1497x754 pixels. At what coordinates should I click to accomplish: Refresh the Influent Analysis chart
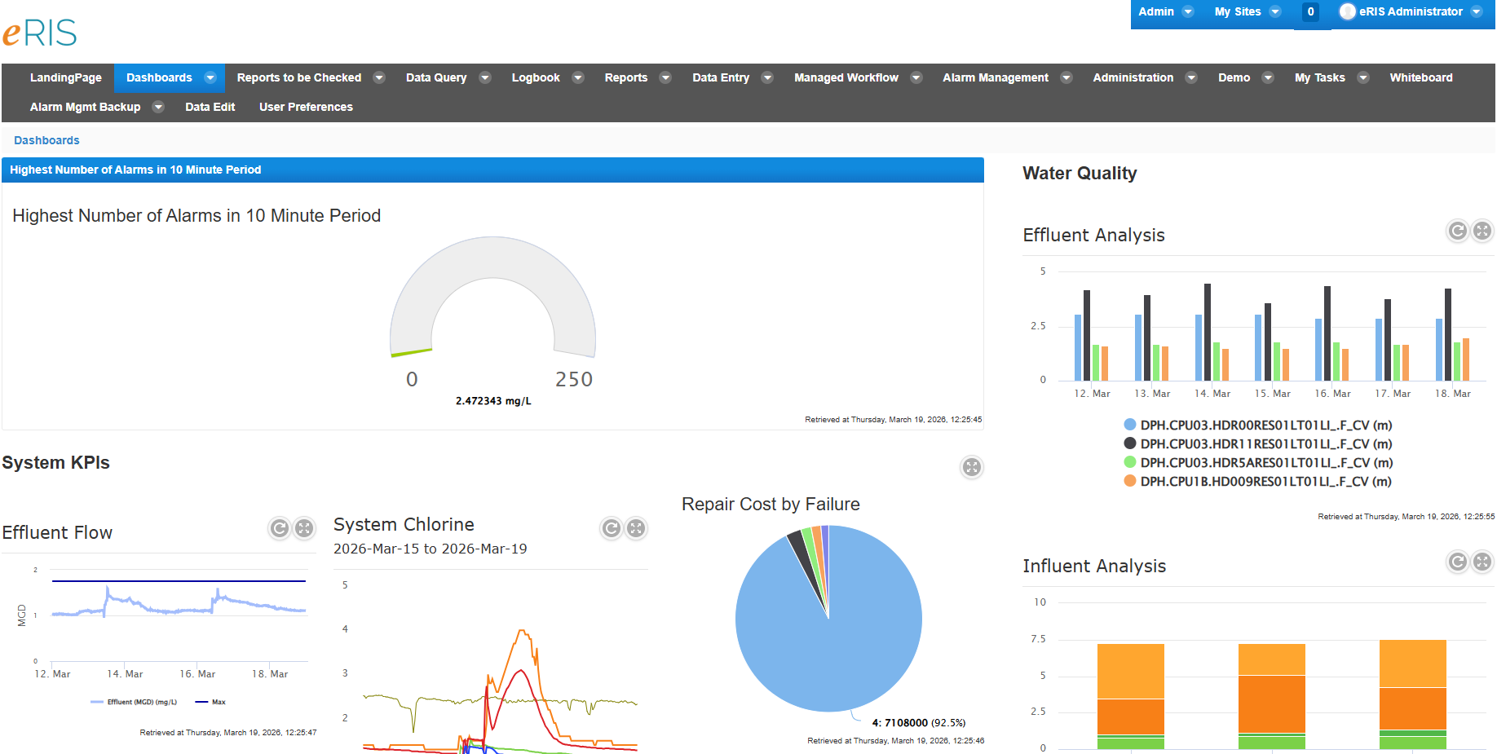(1458, 562)
